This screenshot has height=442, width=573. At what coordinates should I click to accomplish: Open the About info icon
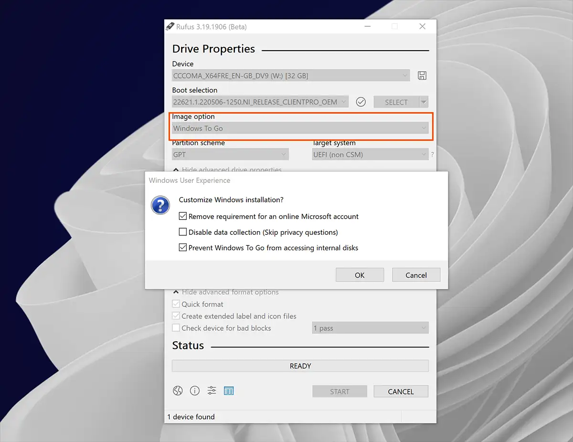[195, 391]
